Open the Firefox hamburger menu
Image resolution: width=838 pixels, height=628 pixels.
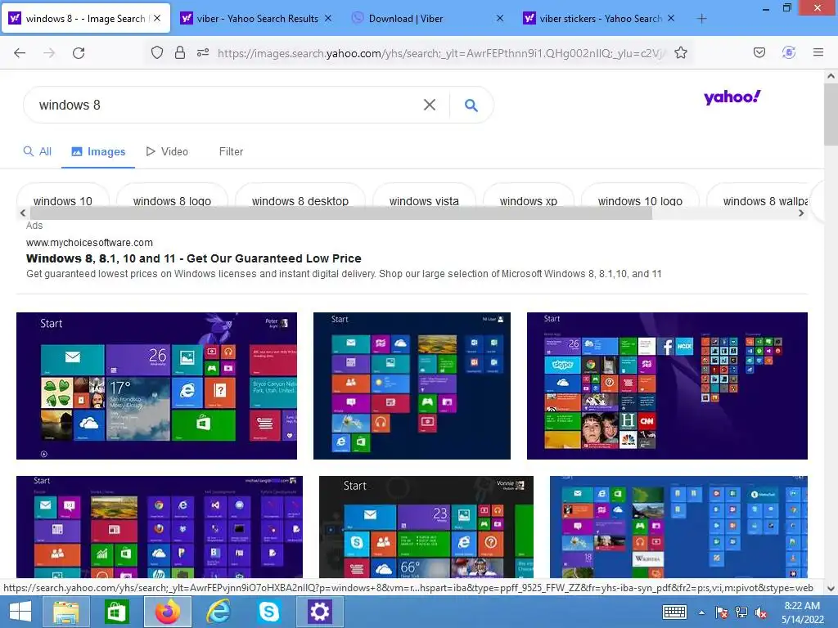818,52
